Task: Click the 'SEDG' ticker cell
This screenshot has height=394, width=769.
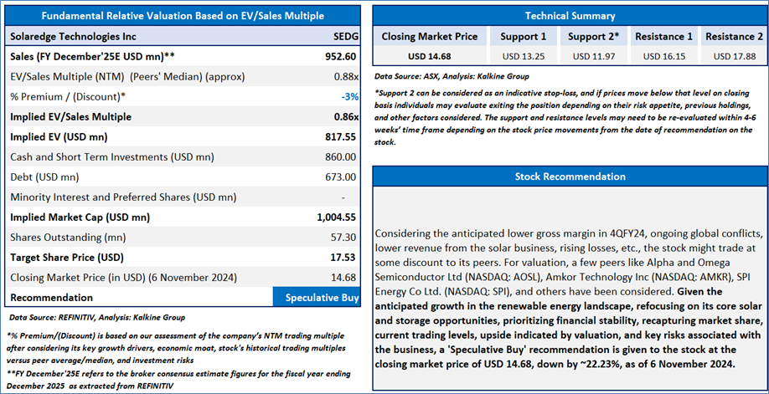Action: pos(345,36)
